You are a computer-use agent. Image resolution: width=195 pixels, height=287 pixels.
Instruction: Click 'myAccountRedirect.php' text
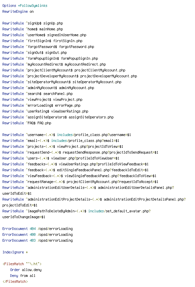85,64
